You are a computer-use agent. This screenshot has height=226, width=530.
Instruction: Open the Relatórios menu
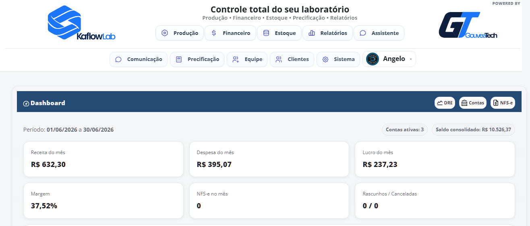pyautogui.click(x=328, y=33)
